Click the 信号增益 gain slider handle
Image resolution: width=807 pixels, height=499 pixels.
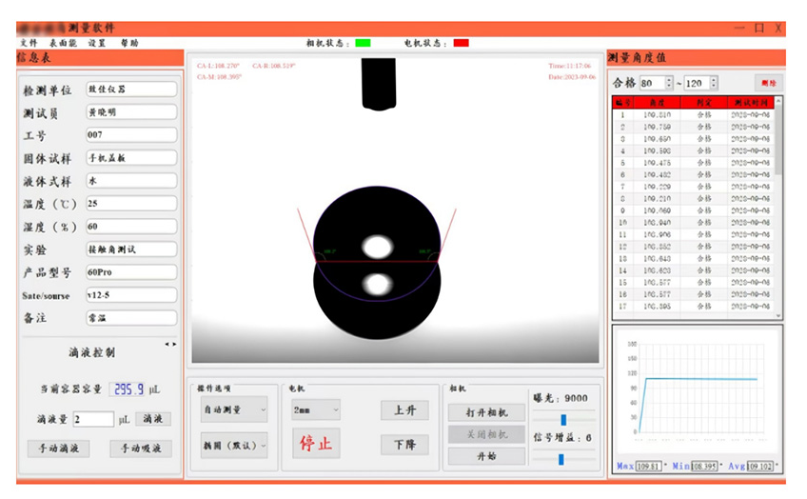(561, 459)
